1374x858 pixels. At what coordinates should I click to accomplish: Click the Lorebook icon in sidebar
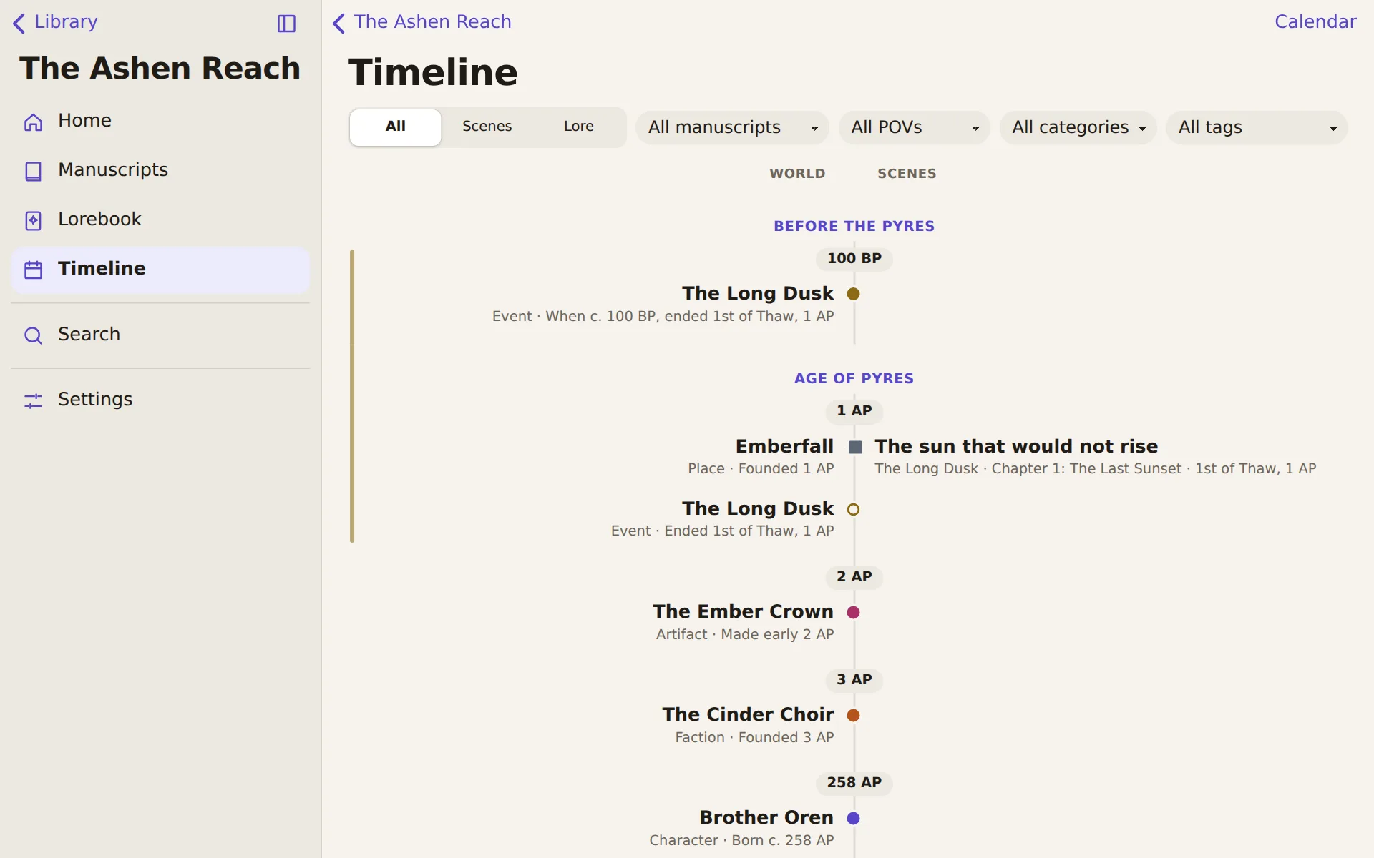(x=34, y=220)
